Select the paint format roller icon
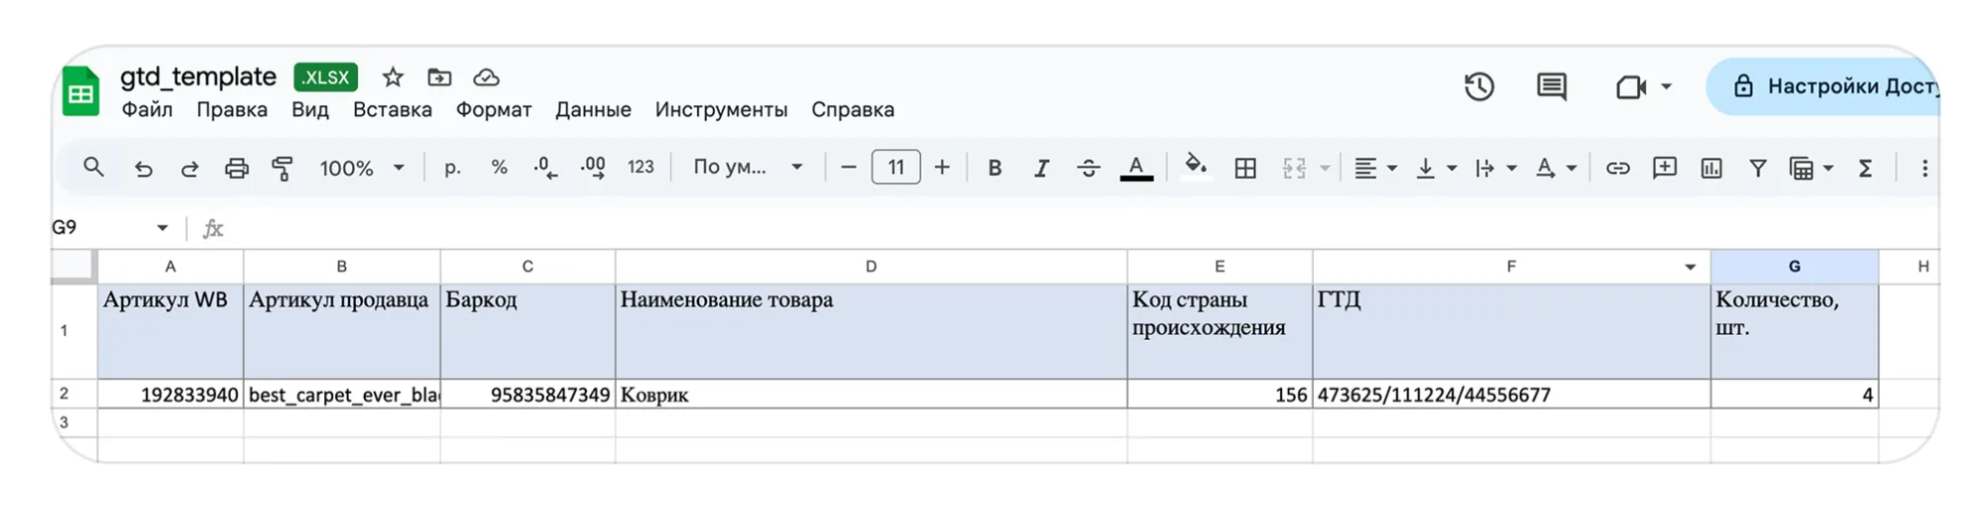 tap(282, 168)
